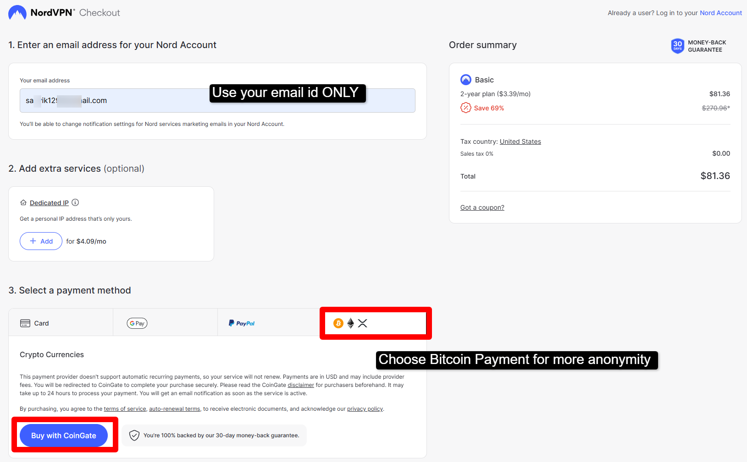Image resolution: width=747 pixels, height=462 pixels.
Task: Select the Card payment tab
Action: 61,323
